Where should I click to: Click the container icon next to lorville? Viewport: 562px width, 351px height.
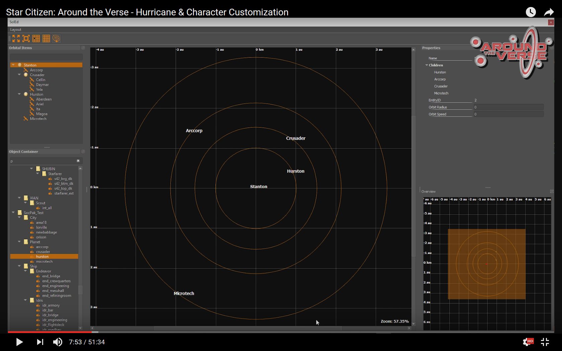pos(32,227)
